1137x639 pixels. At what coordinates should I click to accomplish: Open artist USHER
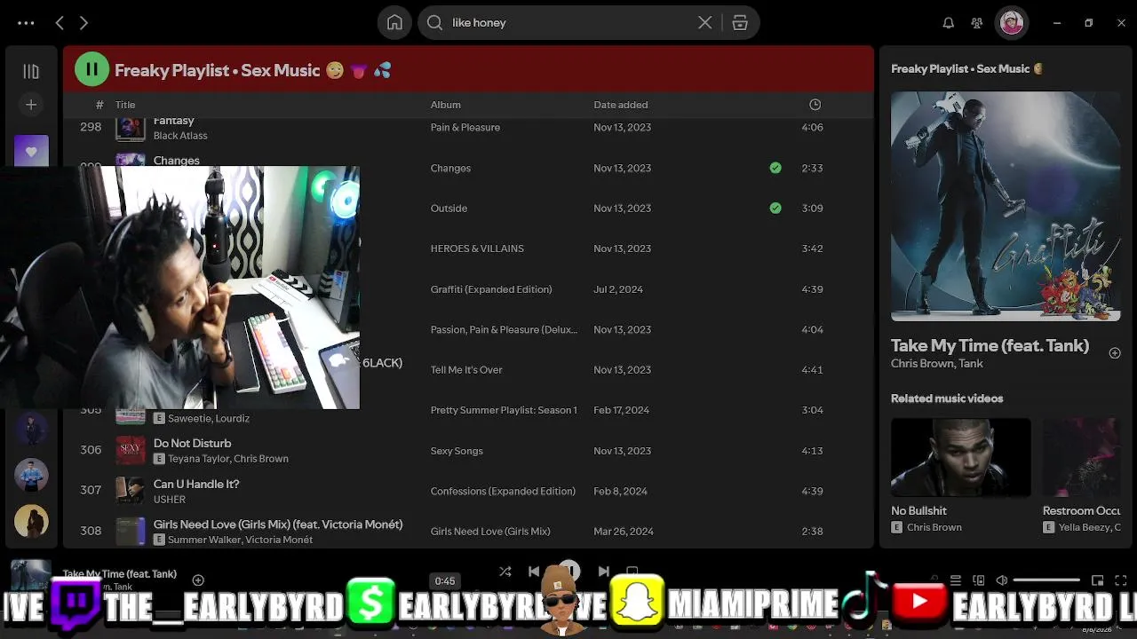click(170, 500)
